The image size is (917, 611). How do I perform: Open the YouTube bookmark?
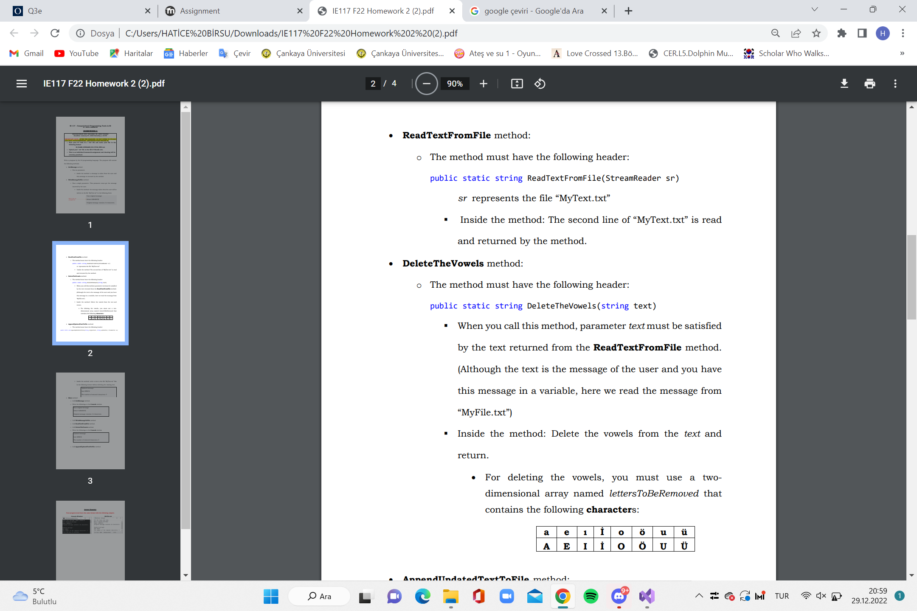[77, 53]
